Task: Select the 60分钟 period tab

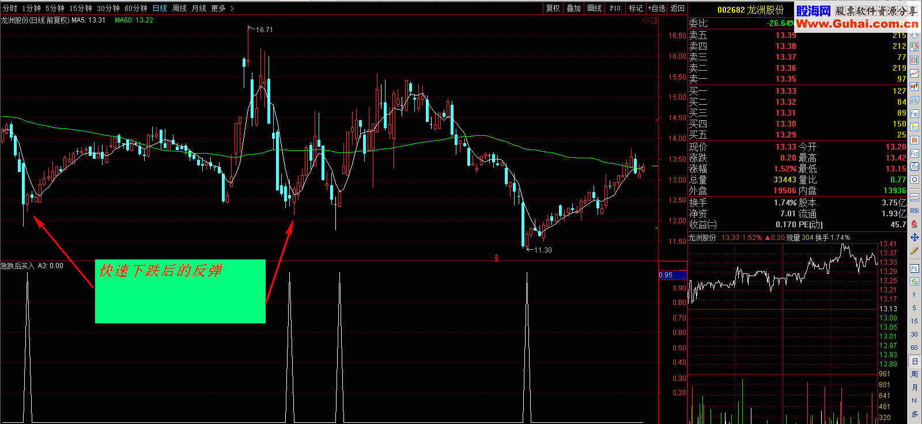Action: 136,8
